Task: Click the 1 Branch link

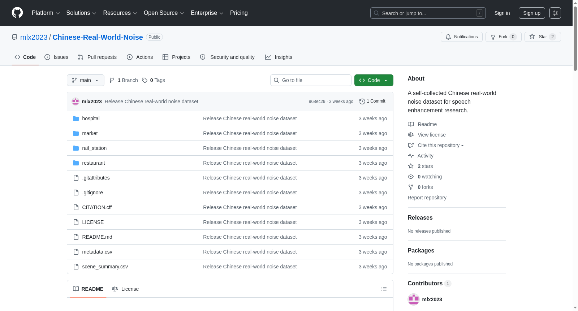Action: 124,80
